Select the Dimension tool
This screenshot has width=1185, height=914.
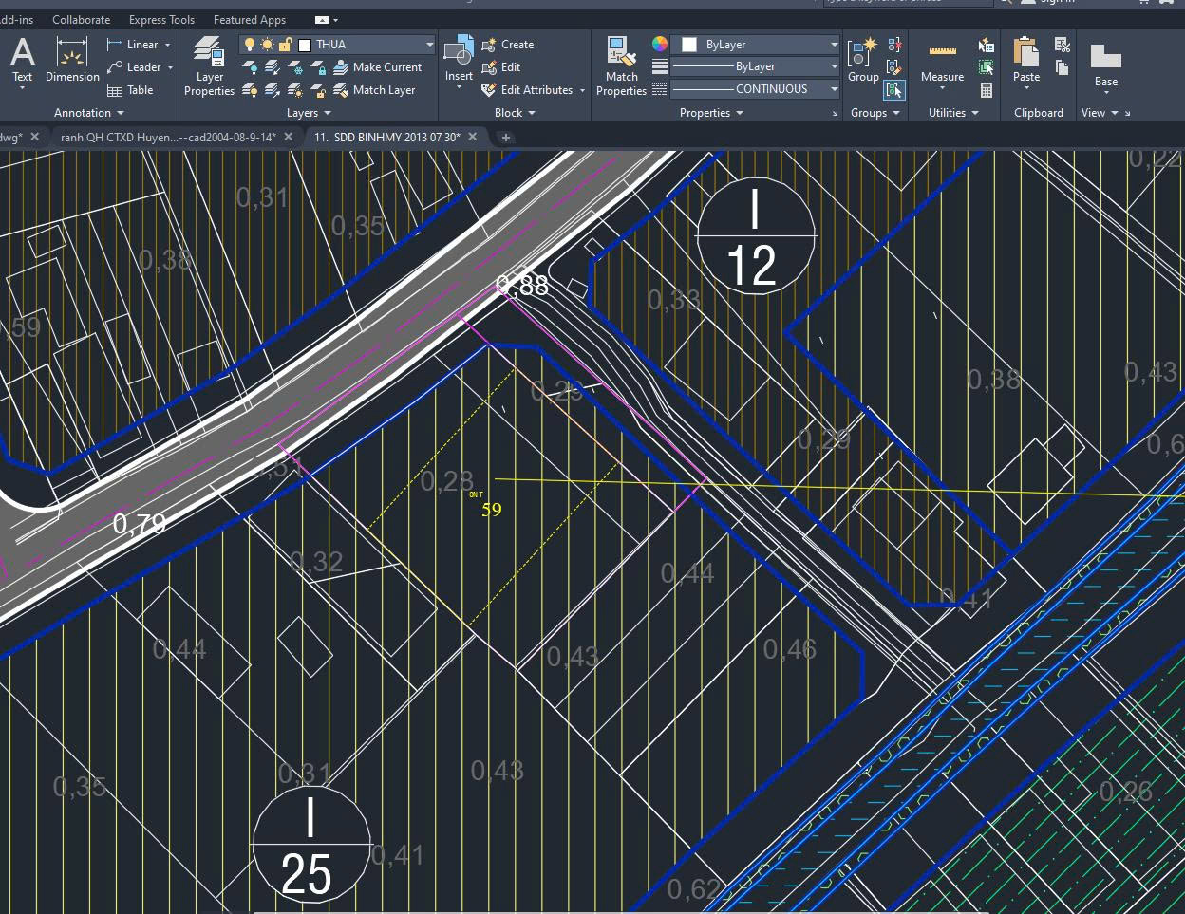(x=72, y=60)
